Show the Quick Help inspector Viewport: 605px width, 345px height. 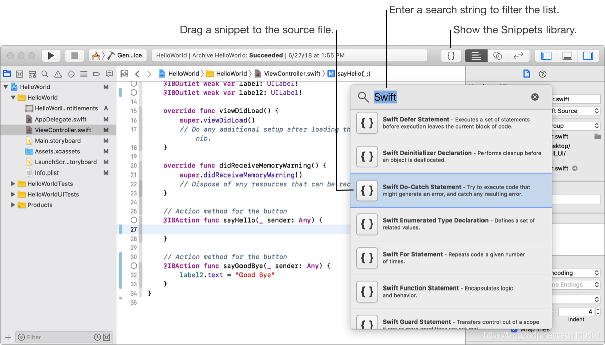[x=542, y=74]
